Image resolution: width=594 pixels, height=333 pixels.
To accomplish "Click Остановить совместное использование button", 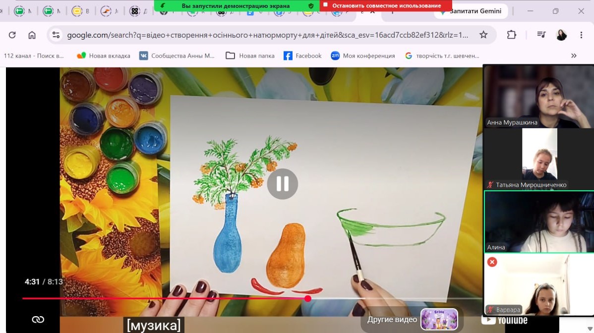I will click(386, 5).
